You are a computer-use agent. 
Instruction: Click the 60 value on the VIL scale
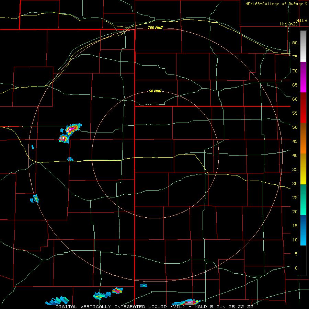coord(295,99)
